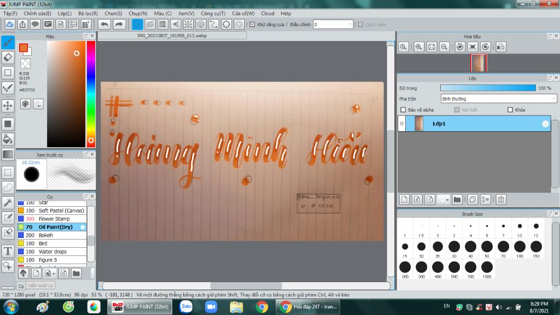Open Lớp(L) layer menu
The image size is (560, 315).
click(x=65, y=13)
